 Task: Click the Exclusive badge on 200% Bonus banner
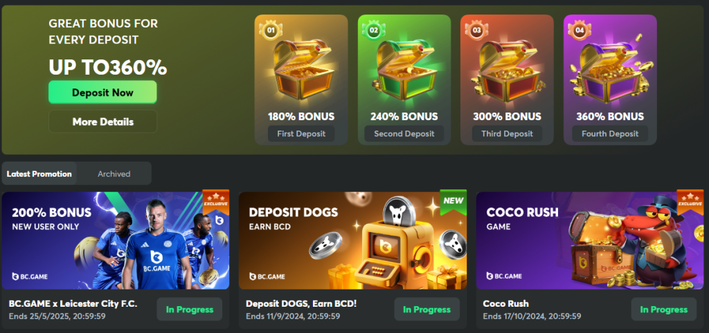coord(216,201)
